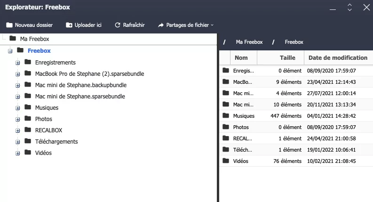Click folder icon in Vidéos list row

point(226,161)
